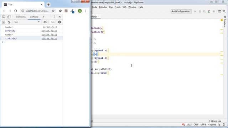Select the -Infinity console output
Screen dimensions: 228x128
11,39
